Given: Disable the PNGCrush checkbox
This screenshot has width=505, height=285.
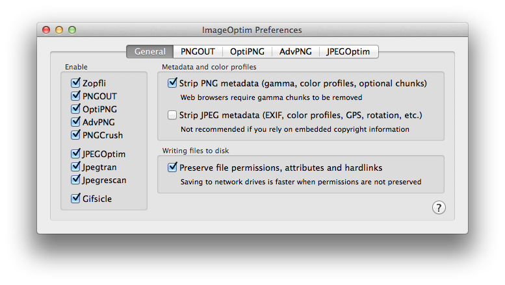Looking at the screenshot, I should (x=75, y=134).
